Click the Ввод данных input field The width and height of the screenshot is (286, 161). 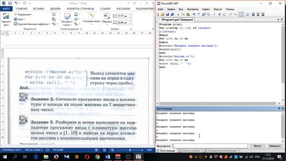coord(210,146)
